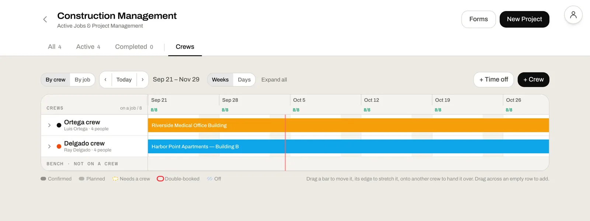Click the black Ortega crew color dot

click(59, 125)
